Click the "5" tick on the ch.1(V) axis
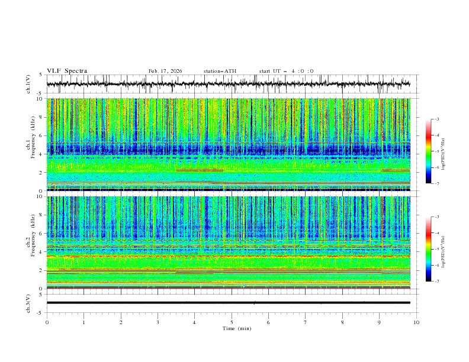The height and width of the screenshot is (362, 469). 41,75
